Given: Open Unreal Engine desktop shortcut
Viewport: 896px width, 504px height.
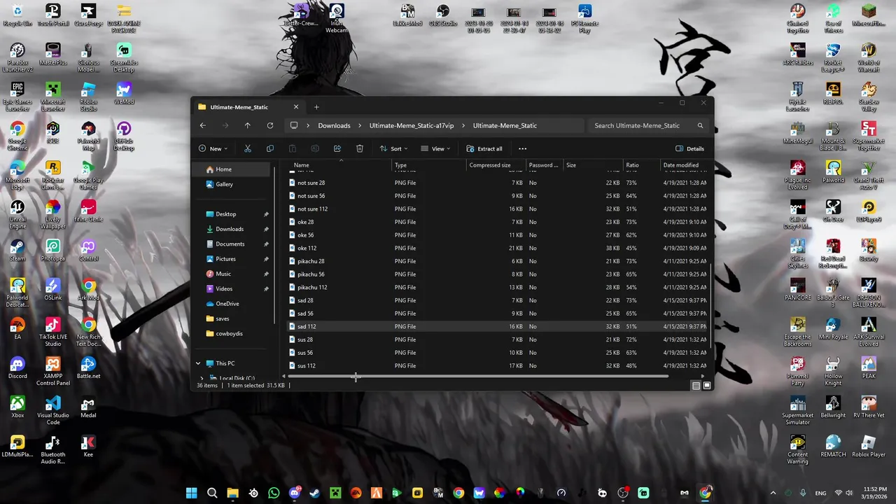Looking at the screenshot, I should 17,215.
